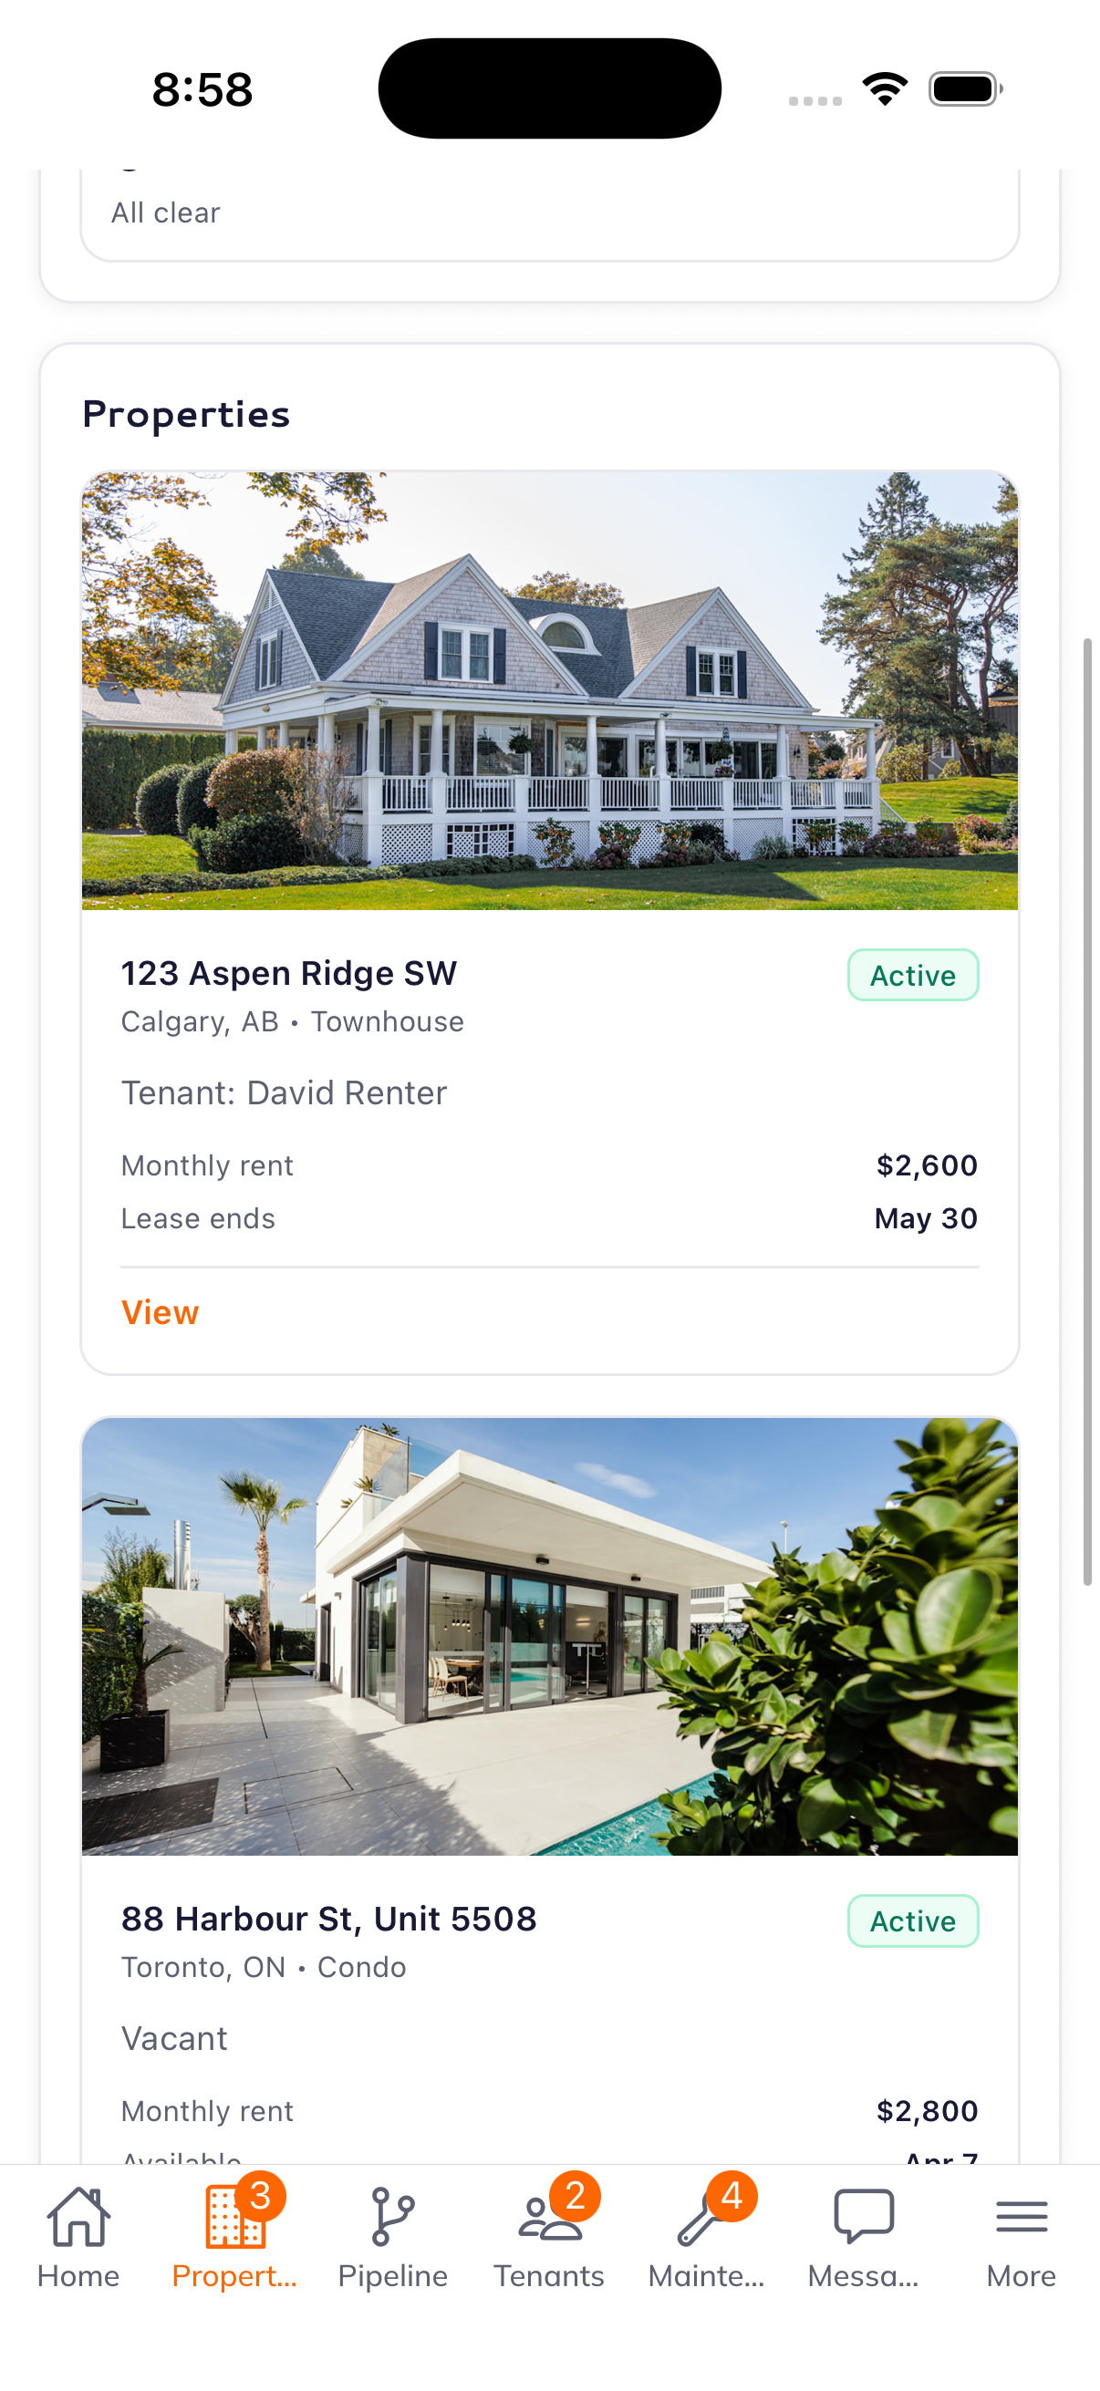
Task: Tap the Tenants tab label
Action: point(548,2276)
